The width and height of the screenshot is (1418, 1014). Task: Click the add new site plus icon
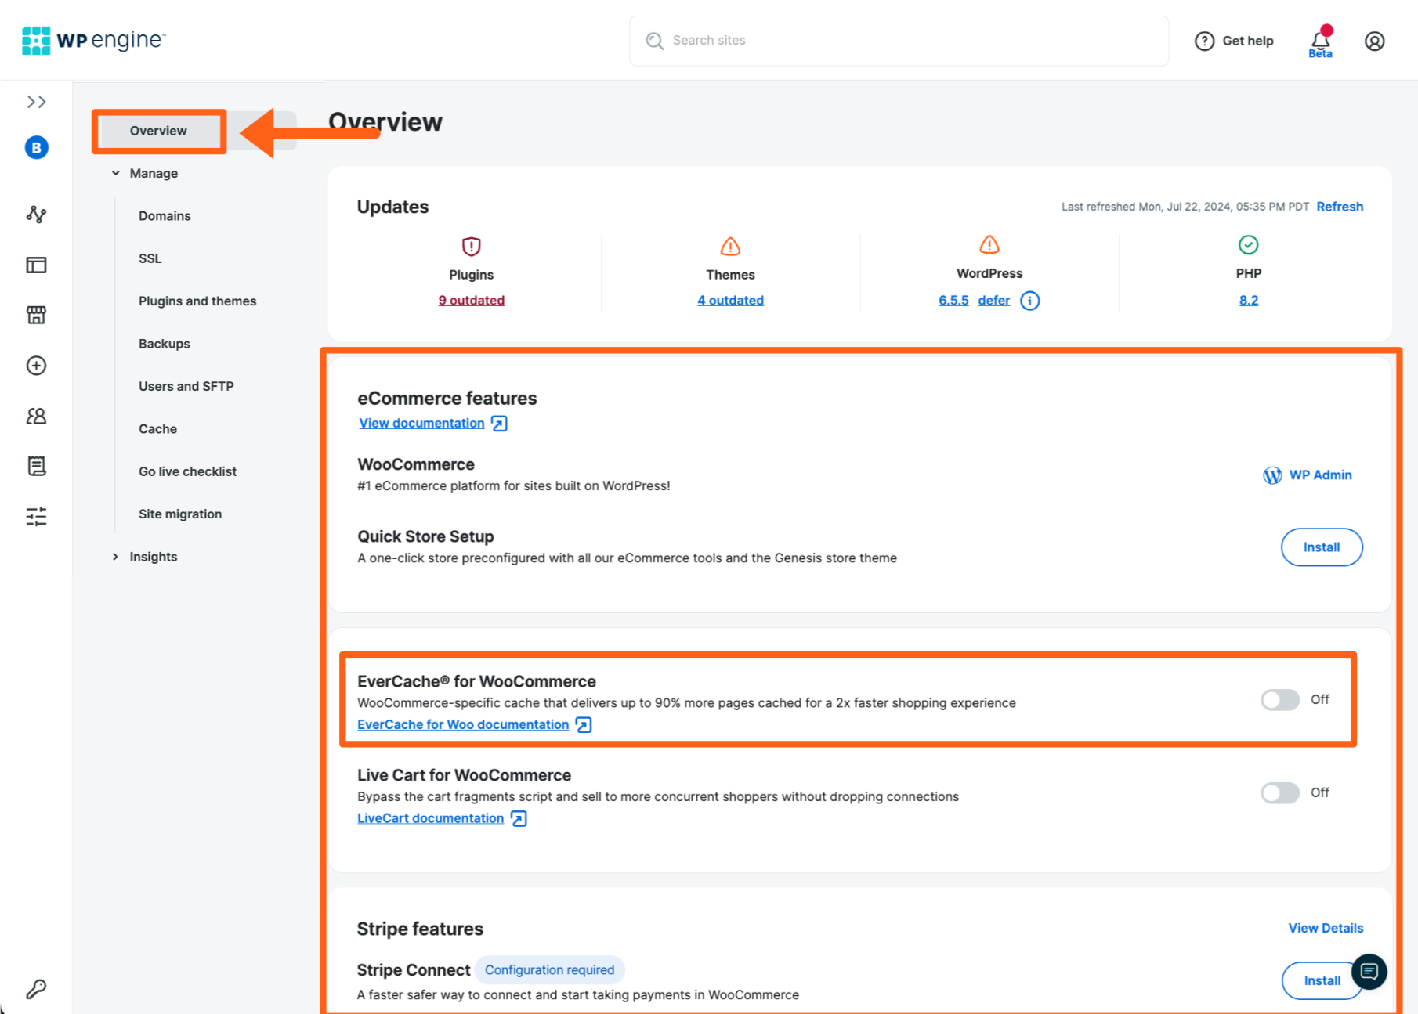pyautogui.click(x=36, y=365)
